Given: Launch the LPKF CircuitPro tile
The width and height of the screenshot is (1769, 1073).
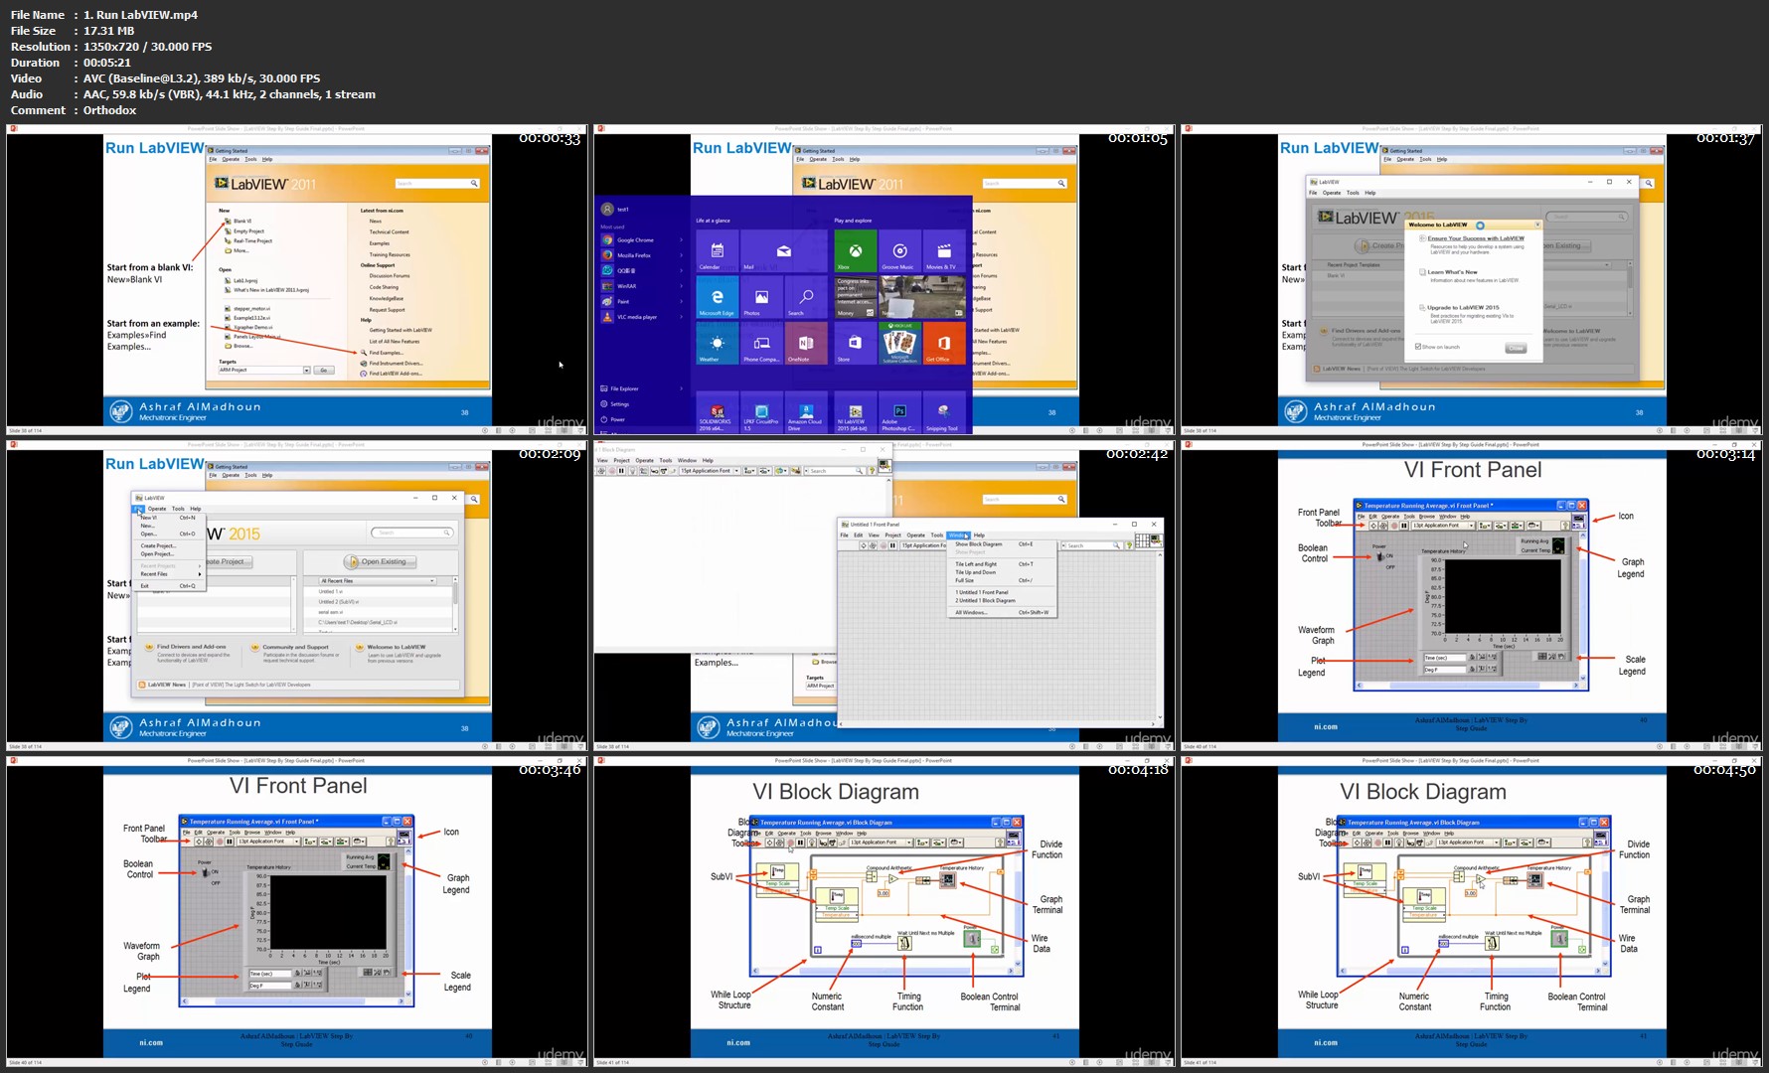Looking at the screenshot, I should point(761,412).
